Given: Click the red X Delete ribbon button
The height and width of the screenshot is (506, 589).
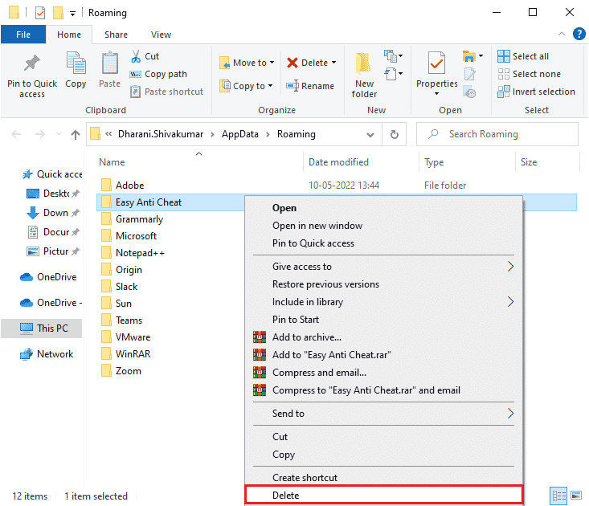Looking at the screenshot, I should tap(292, 63).
